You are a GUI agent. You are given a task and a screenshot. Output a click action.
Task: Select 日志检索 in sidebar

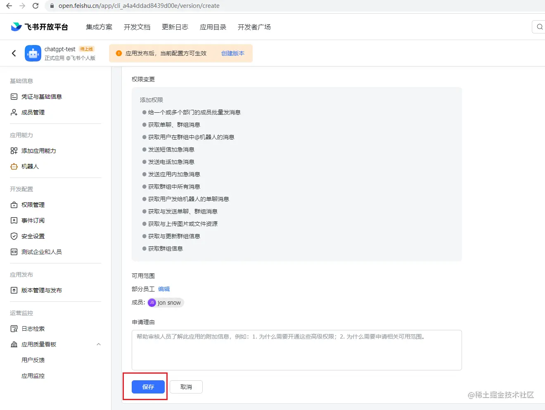coord(33,329)
